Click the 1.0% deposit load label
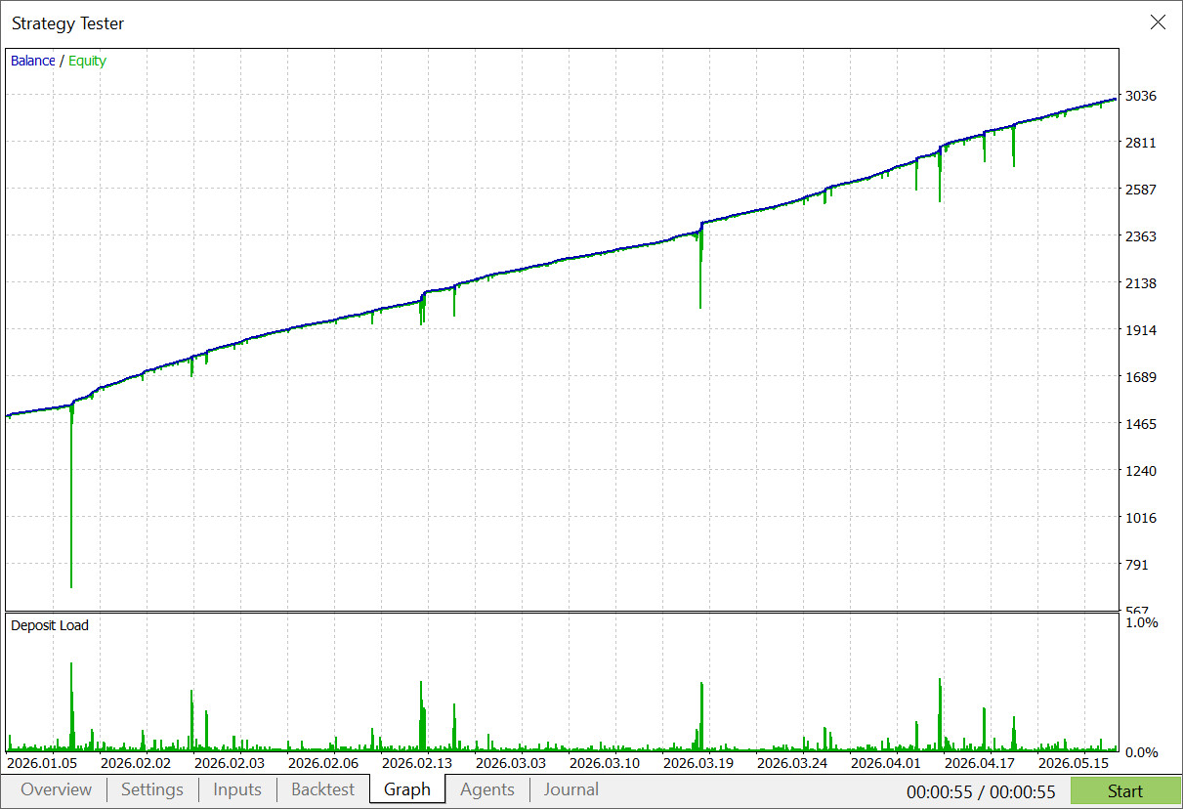Image resolution: width=1183 pixels, height=809 pixels. (x=1142, y=622)
